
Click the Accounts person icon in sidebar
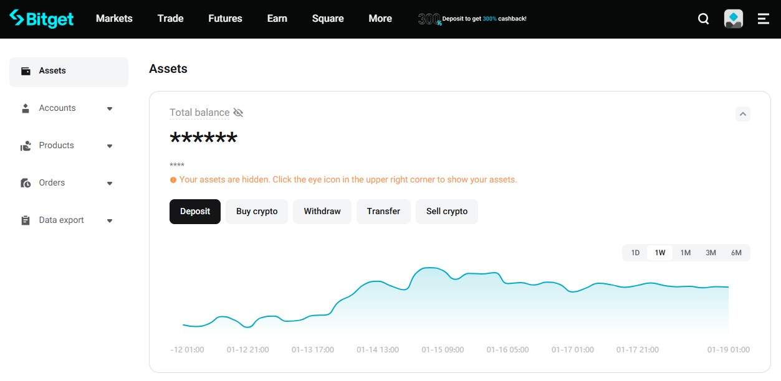pos(26,108)
